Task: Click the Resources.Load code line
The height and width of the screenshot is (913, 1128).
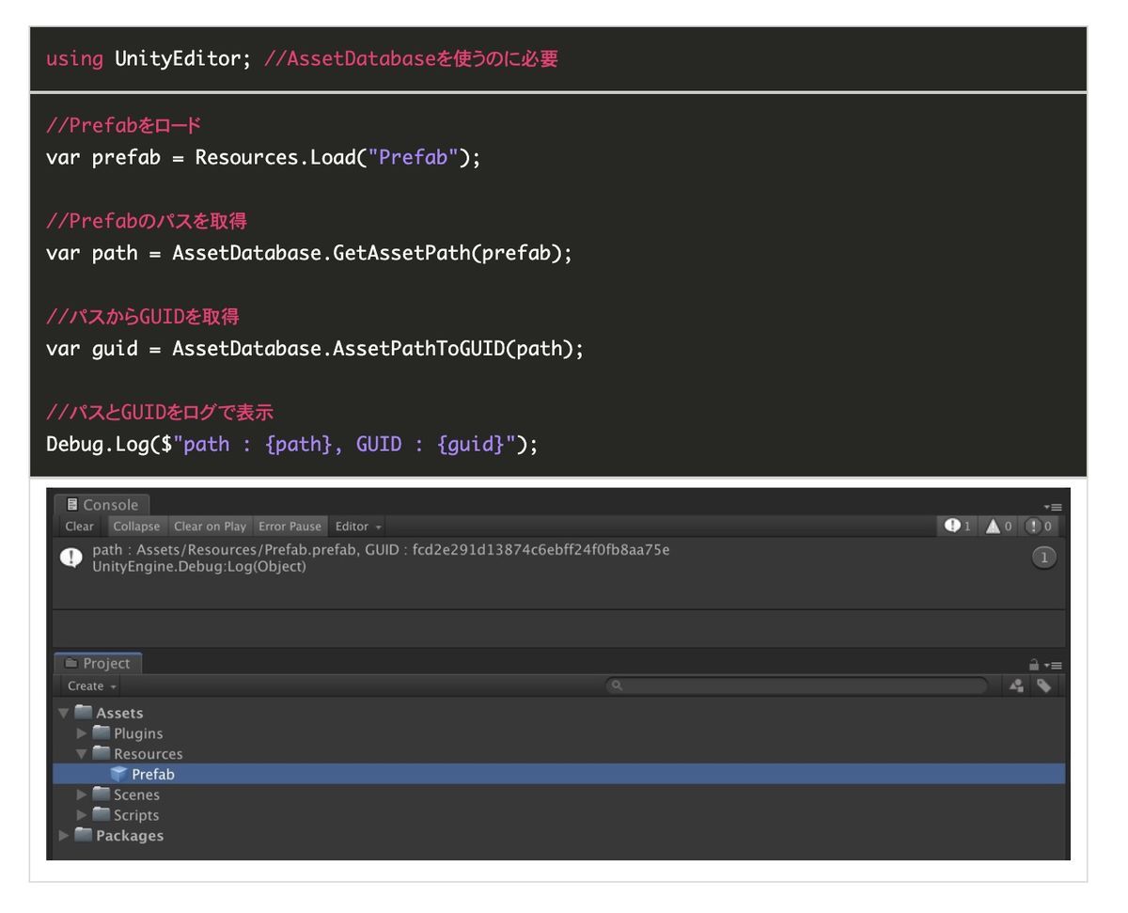Action: point(263,157)
